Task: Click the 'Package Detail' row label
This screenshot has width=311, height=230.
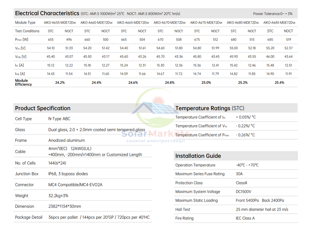Action: click(x=29, y=218)
